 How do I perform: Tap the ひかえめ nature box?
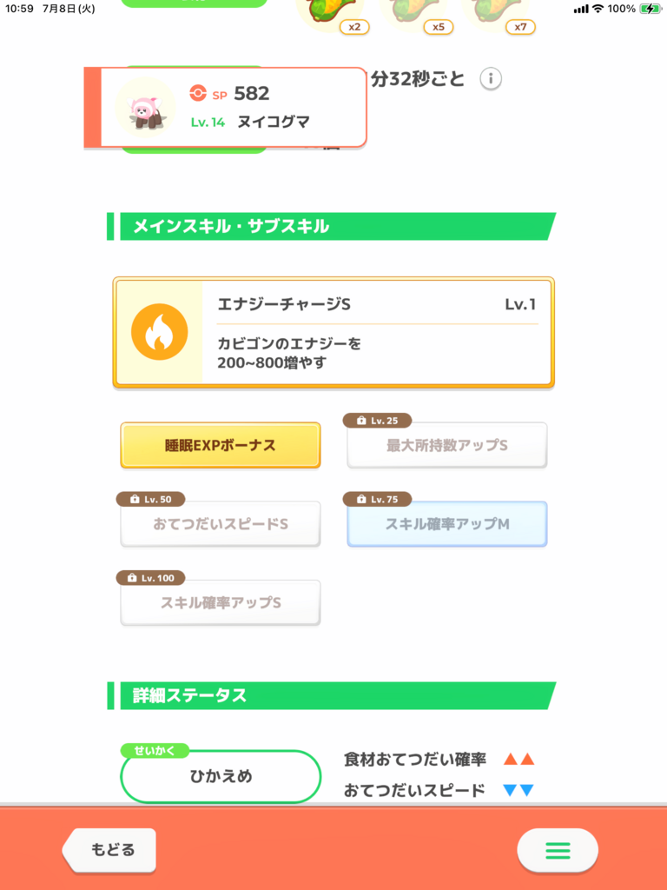[221, 776]
